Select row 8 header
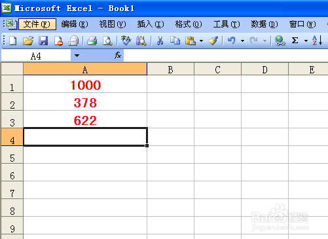The height and width of the screenshot is (239, 328). [x=12, y=208]
